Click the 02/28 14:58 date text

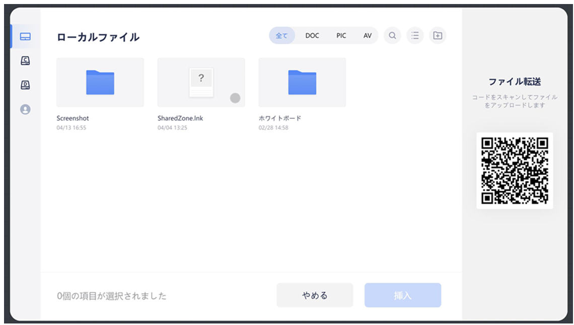[x=273, y=128]
